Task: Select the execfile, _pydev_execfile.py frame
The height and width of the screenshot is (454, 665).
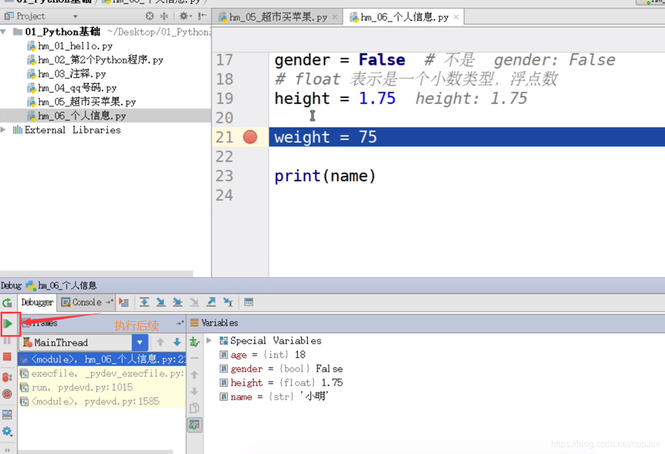Action: point(102,373)
